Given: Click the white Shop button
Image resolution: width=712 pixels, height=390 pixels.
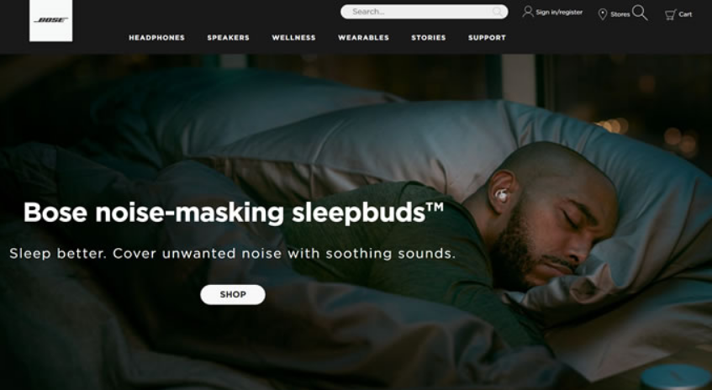Looking at the screenshot, I should [x=233, y=295].
